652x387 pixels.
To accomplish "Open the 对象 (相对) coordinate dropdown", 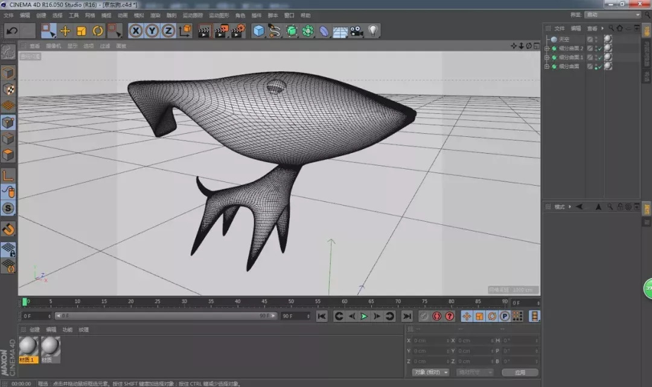I will pyautogui.click(x=431, y=373).
